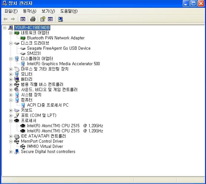The width and height of the screenshot is (206, 184).
Task: Select the YOUR-4C198E94DB computer name
Action: pyautogui.click(x=32, y=28)
